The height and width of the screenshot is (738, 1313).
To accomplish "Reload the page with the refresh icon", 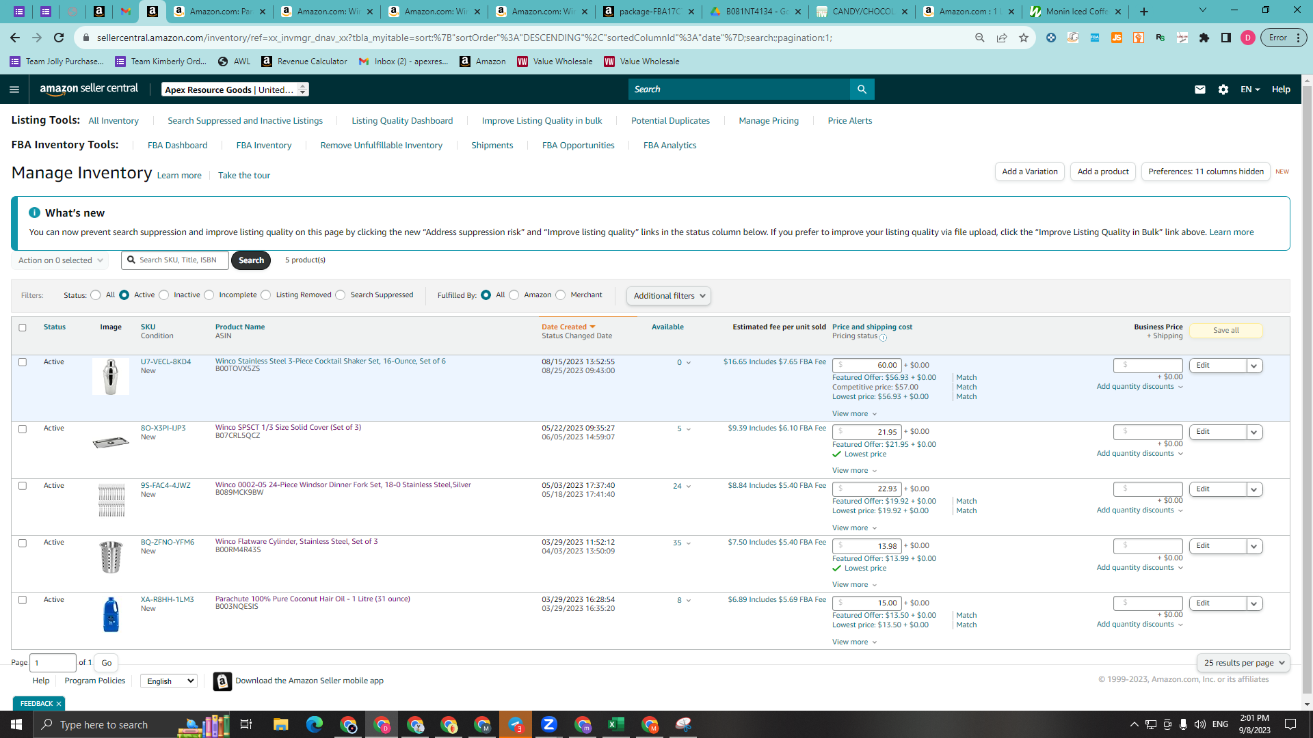I will click(59, 38).
